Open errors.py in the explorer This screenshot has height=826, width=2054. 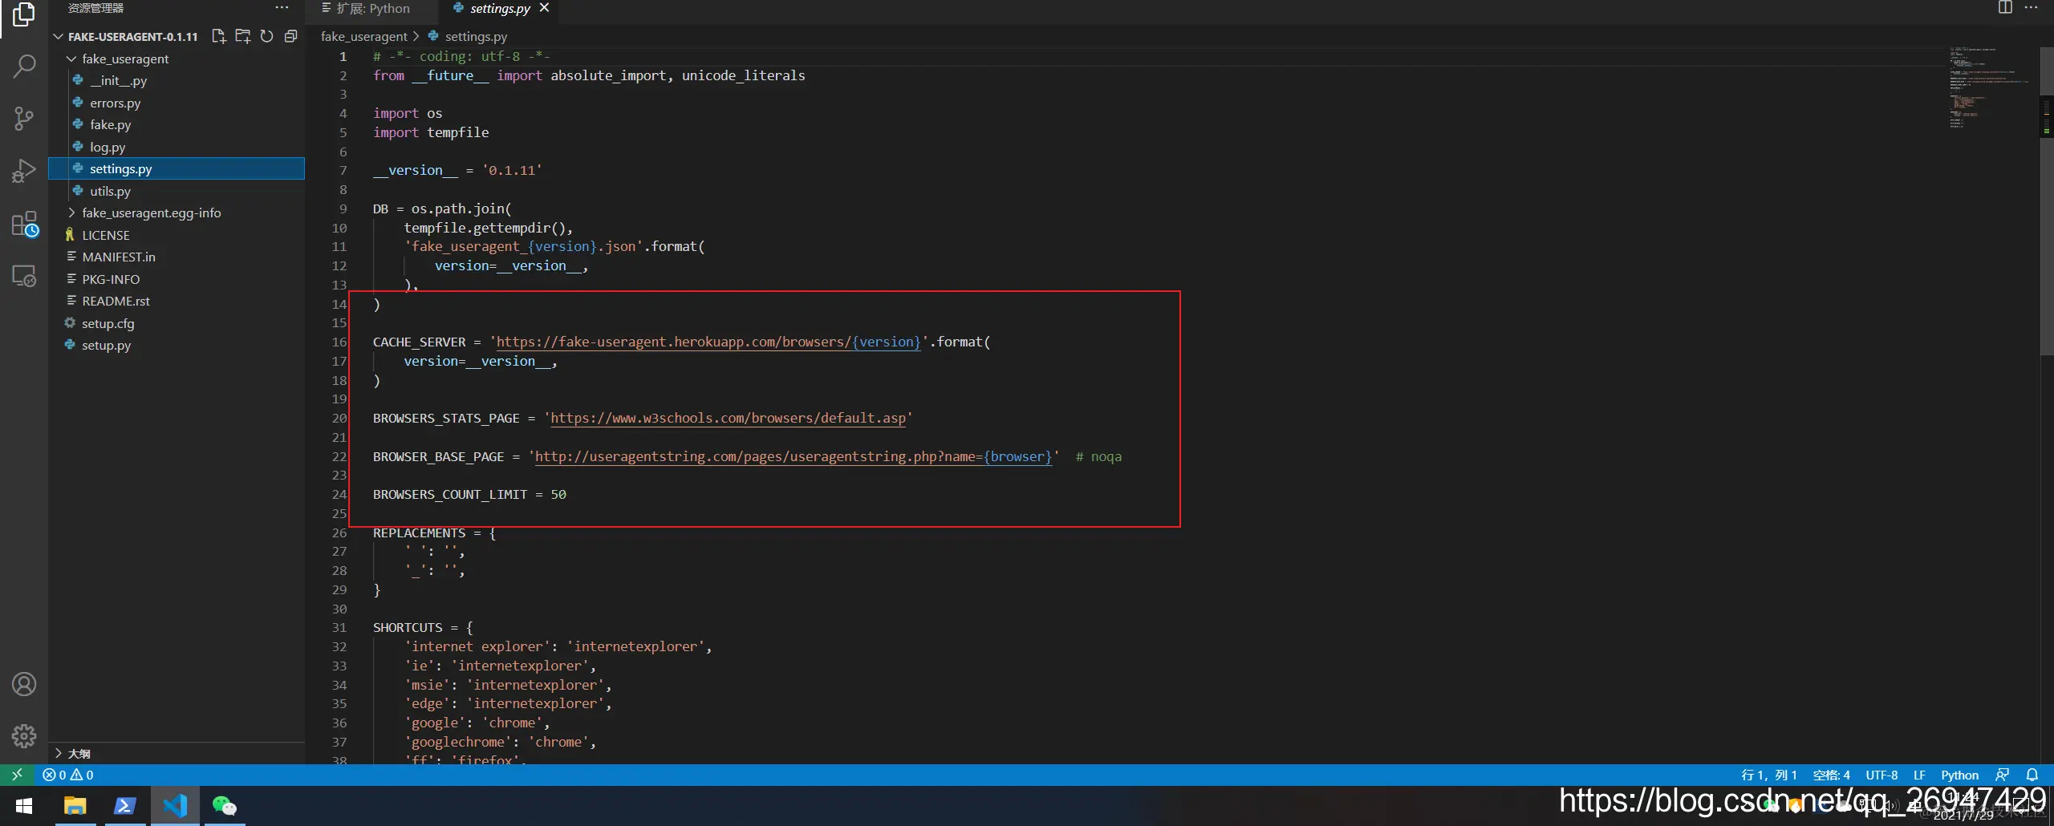pos(115,103)
